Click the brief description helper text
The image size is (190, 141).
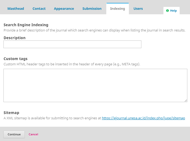point(94,30)
